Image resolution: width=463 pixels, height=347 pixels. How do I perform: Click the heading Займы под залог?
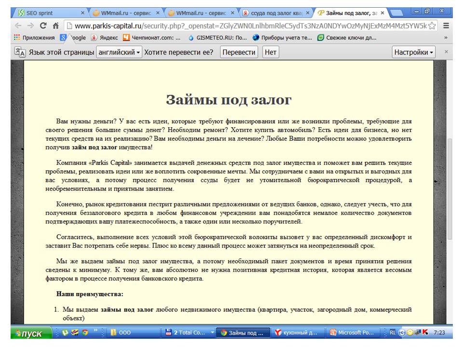click(x=229, y=100)
